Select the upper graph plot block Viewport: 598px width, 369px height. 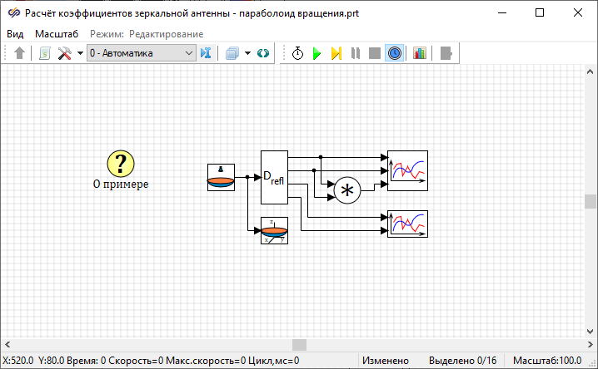point(407,171)
